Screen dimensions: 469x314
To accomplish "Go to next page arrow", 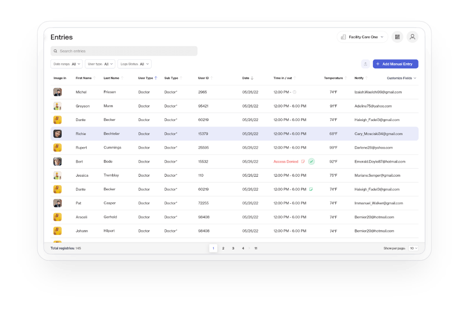I will pos(249,248).
